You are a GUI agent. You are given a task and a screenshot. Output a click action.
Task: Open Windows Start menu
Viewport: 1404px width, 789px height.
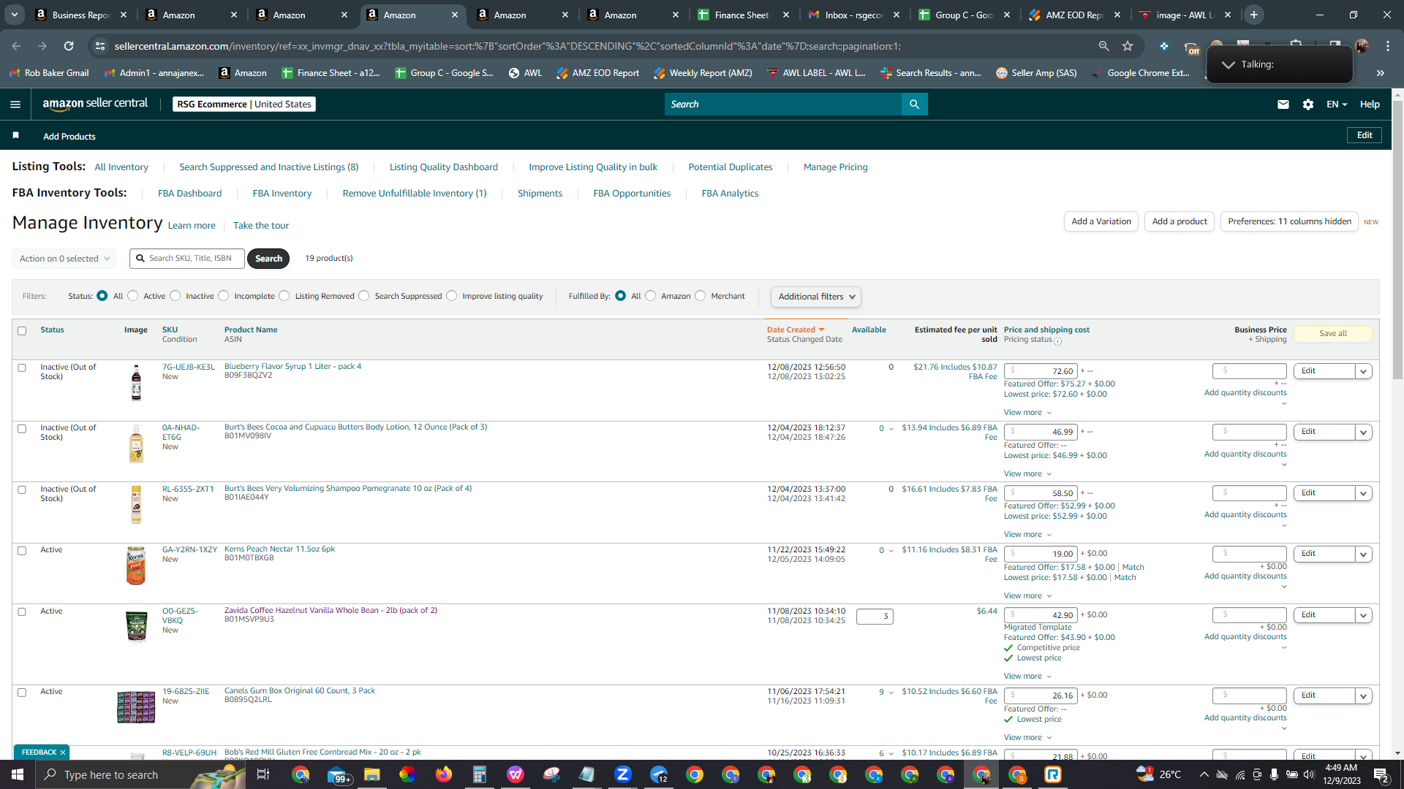point(18,774)
